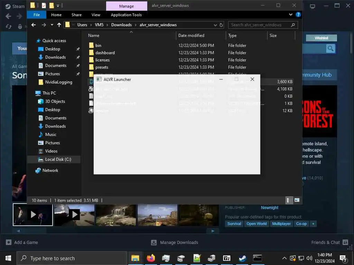Open the File tab in Explorer ribbon

tap(37, 15)
